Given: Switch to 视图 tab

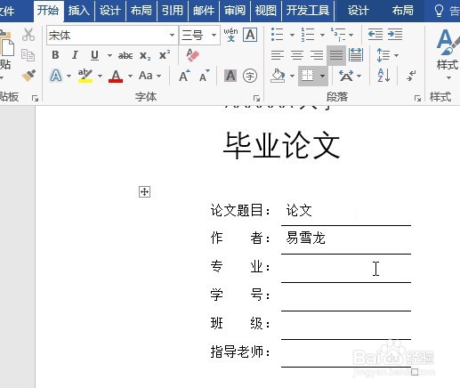Looking at the screenshot, I should click(x=266, y=11).
